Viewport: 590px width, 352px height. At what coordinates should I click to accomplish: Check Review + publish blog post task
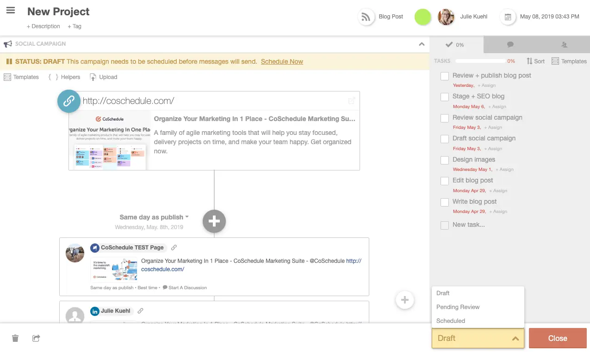coord(445,76)
